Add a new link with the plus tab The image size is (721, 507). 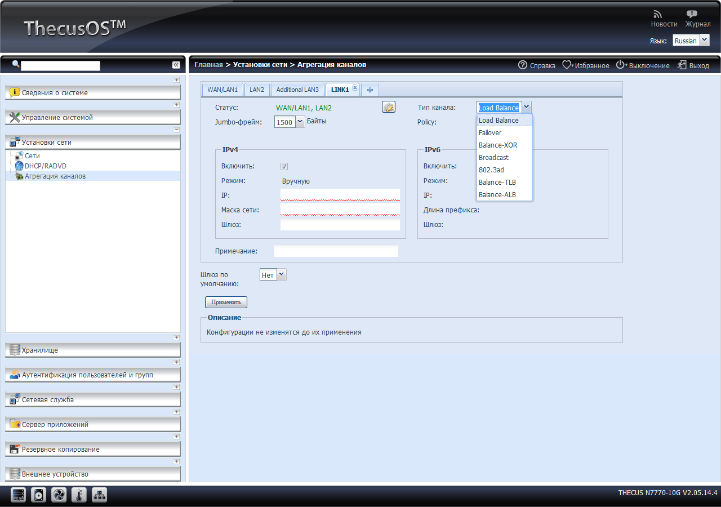(370, 90)
